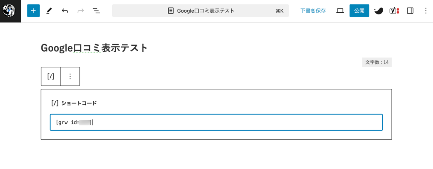This screenshot has width=433, height=169.
Task: Click the greyed redo arrow
Action: 81,11
